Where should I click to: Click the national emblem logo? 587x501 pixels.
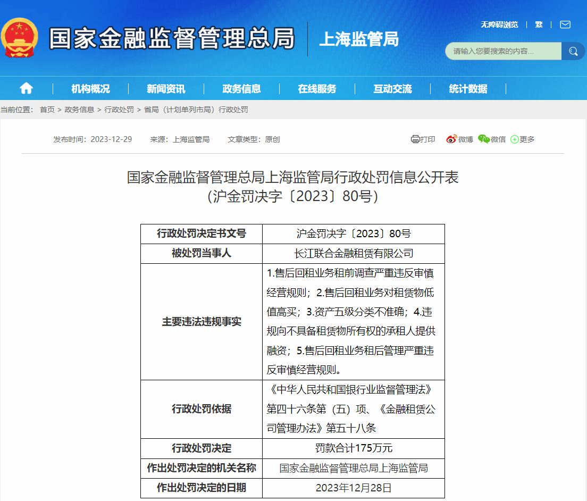(x=19, y=37)
